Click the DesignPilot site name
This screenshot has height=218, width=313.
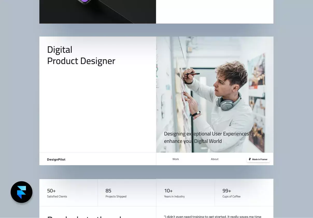tap(56, 160)
